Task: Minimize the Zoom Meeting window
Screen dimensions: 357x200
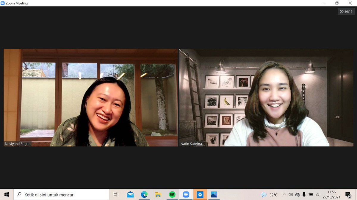Action: tap(324, 3)
